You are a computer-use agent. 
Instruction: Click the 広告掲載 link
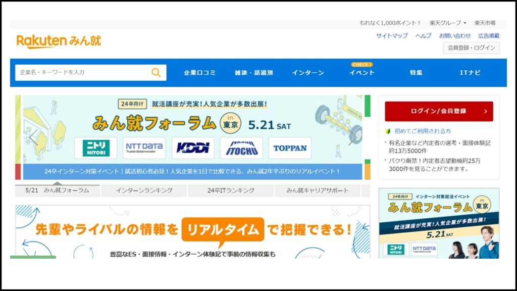(489, 36)
